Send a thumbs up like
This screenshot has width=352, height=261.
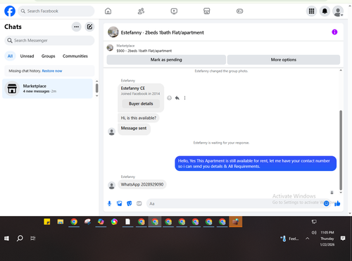tap(337, 203)
